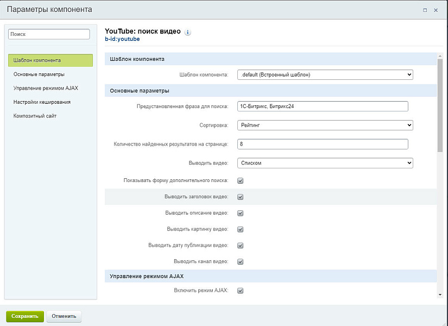Viewport: 448px width, 326px height.
Task: Toggle 'Выводить картинку видео' checkbox
Action: (x=240, y=229)
